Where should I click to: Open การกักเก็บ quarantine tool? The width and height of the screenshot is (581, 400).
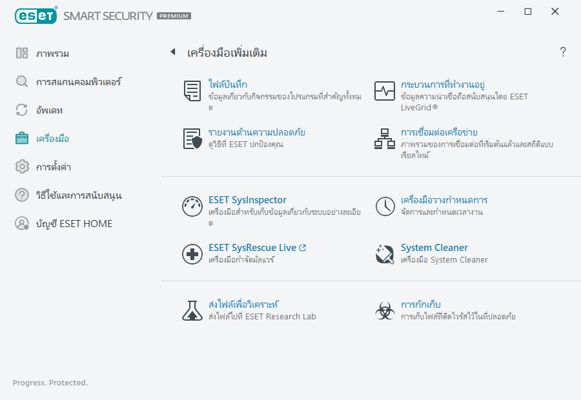coord(422,303)
